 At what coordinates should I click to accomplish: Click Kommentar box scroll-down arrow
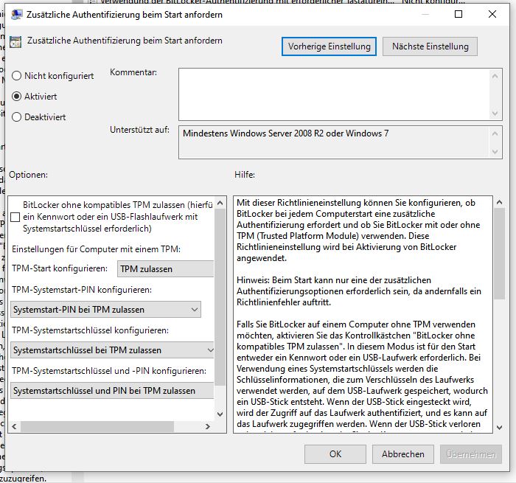[495, 114]
